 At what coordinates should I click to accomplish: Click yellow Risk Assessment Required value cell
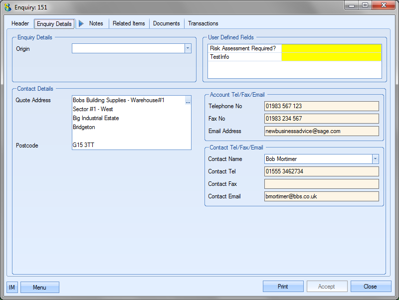[x=331, y=48]
